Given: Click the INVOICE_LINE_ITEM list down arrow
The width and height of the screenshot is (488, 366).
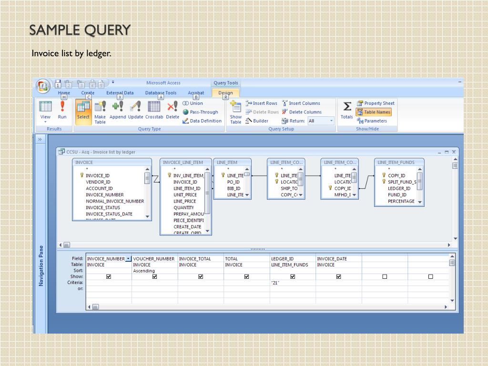Looking at the screenshot, I should coord(208,231).
